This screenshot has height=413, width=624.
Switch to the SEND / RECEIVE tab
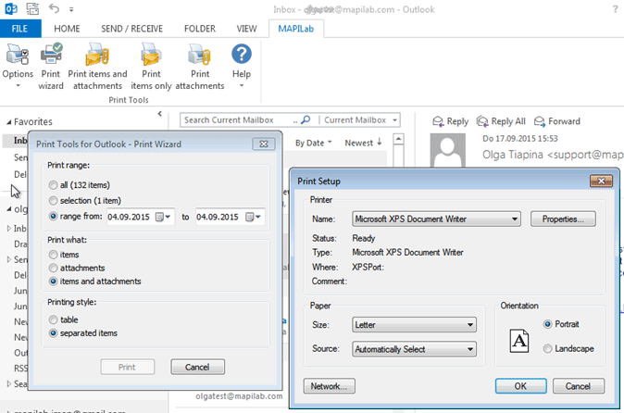[x=131, y=29]
